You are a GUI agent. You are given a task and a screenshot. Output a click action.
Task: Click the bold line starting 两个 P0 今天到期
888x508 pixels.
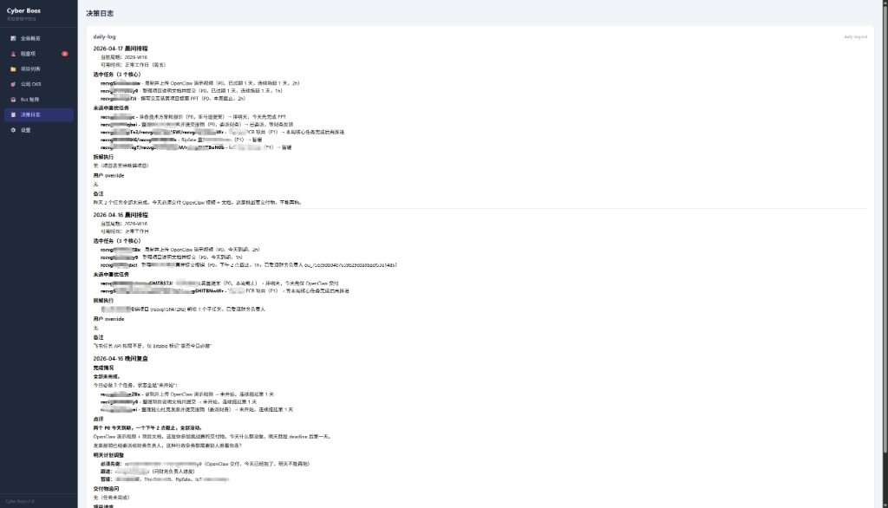[x=147, y=428]
